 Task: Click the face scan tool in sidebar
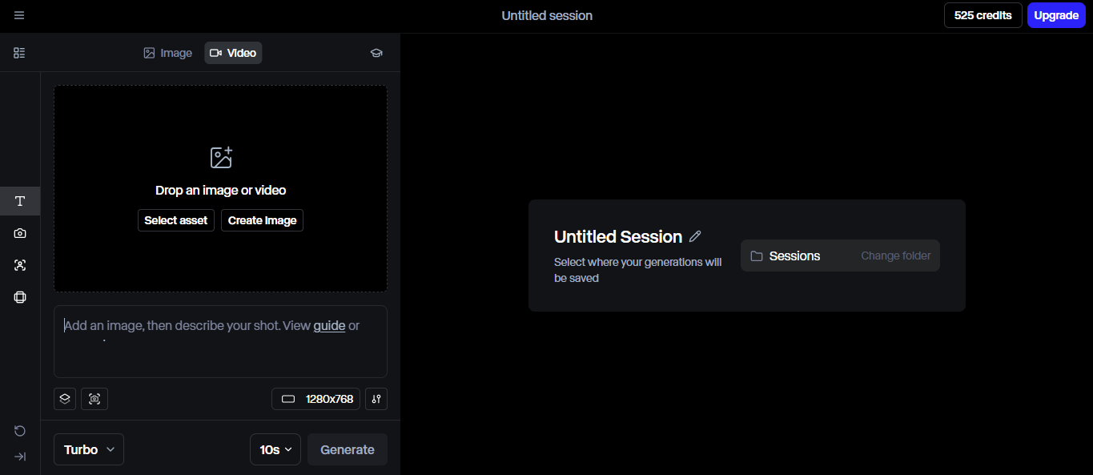[x=20, y=265]
